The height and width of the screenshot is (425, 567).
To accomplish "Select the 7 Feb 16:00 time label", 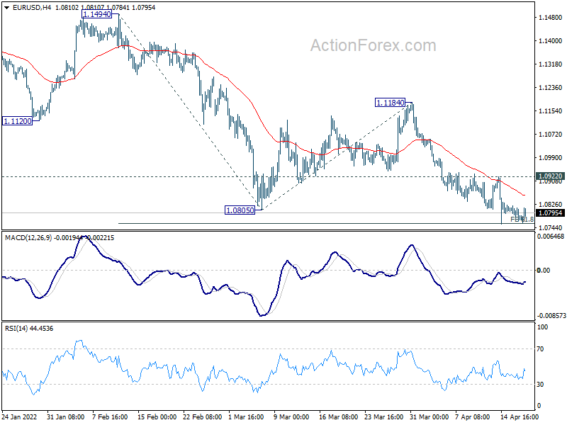I will [110, 417].
